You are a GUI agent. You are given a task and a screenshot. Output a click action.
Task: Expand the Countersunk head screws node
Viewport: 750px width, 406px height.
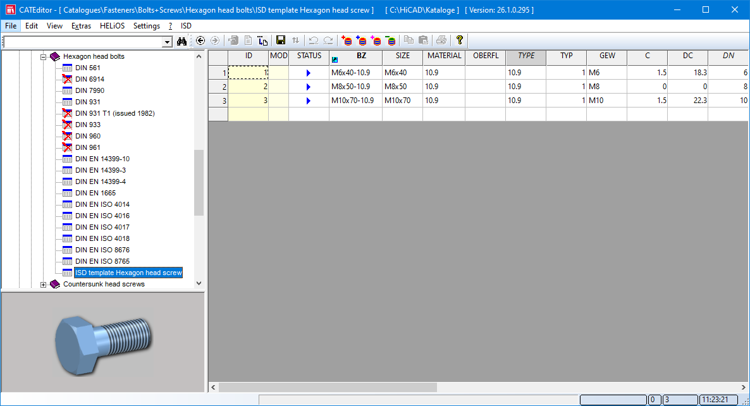43,285
